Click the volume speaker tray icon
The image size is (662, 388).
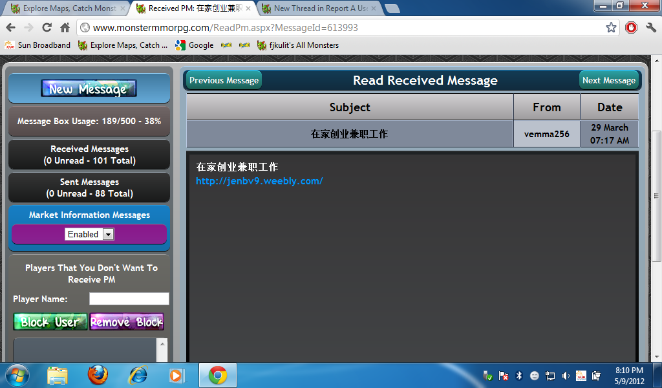566,376
